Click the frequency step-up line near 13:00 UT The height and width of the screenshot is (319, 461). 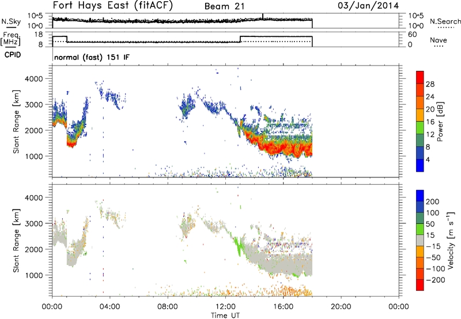240,39
